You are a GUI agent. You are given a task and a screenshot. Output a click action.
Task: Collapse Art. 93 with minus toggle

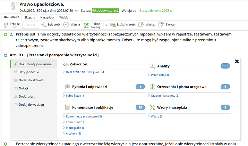point(6,55)
